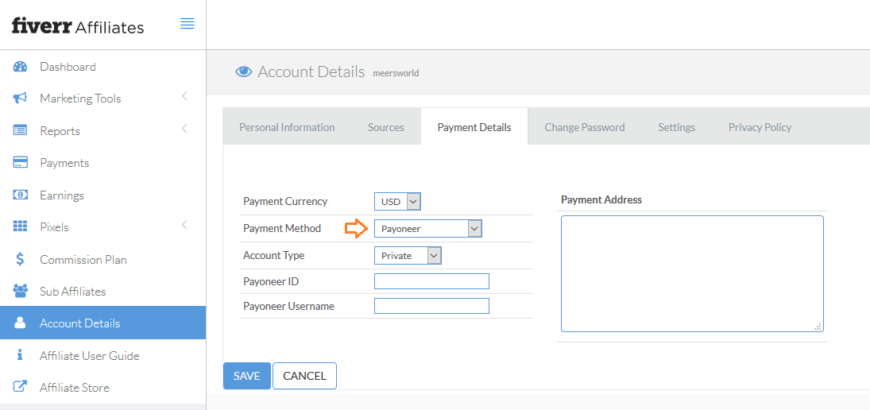Click the Affiliate Store external link icon
870x410 pixels.
pyautogui.click(x=20, y=387)
